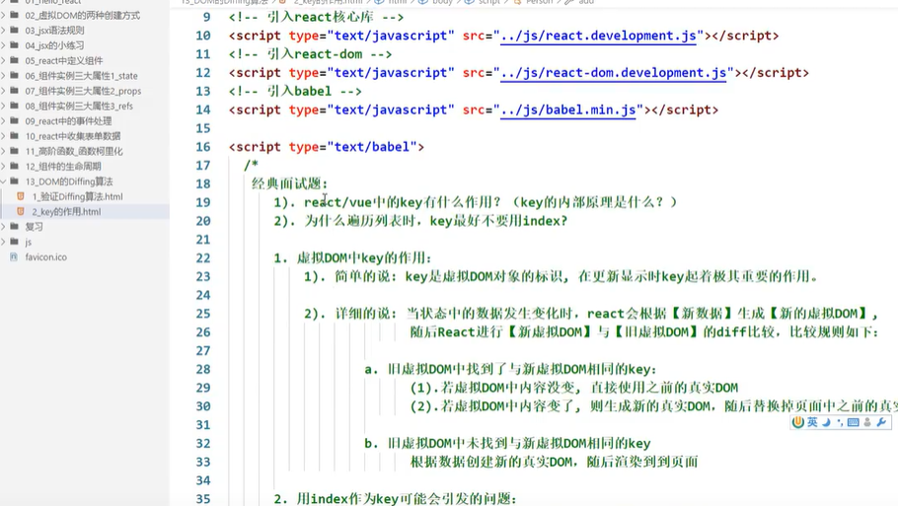The image size is (898, 506).
Task: Expand the 08_组件实例三大属性3_refs chevron
Action: pos(3,106)
